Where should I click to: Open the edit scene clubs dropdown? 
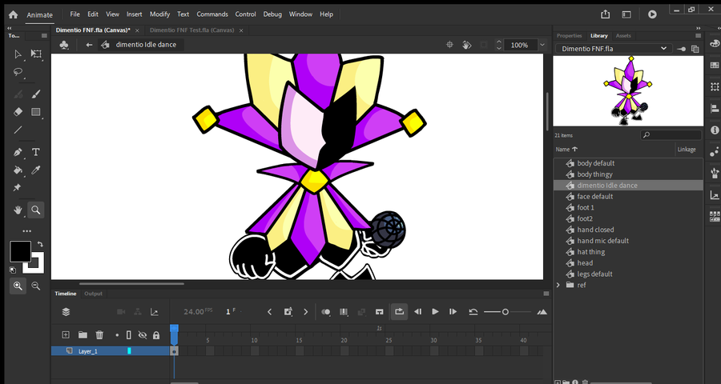64,45
